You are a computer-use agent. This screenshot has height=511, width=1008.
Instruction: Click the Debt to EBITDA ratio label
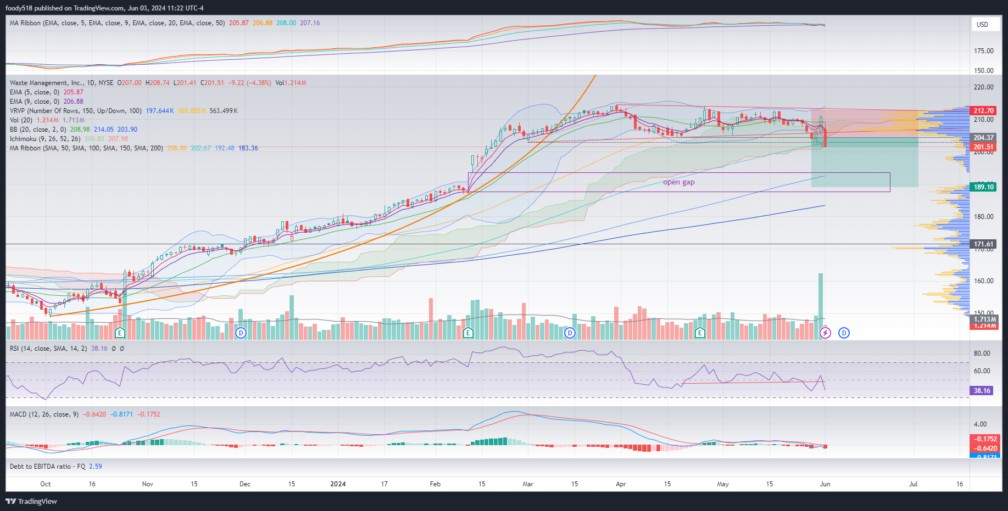click(x=47, y=467)
